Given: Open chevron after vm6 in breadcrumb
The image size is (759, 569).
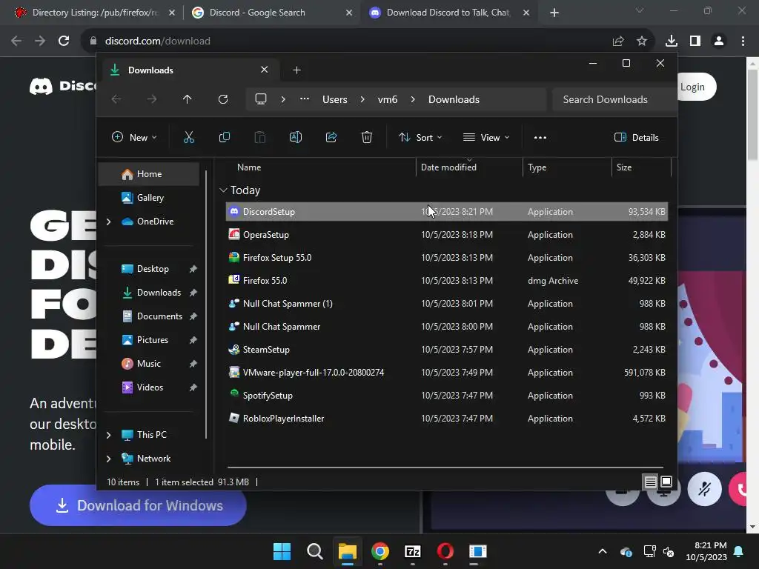Looking at the screenshot, I should [x=413, y=99].
